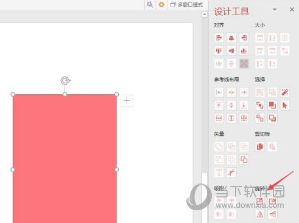Click the align bottom icon under 对齐
Image resolution: width=299 pixels, height=223 pixels.
(244, 50)
